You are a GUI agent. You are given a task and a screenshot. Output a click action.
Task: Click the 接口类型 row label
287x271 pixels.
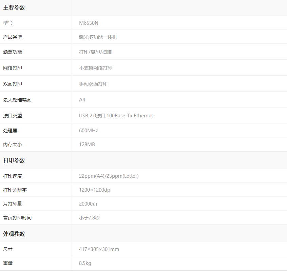coord(13,116)
